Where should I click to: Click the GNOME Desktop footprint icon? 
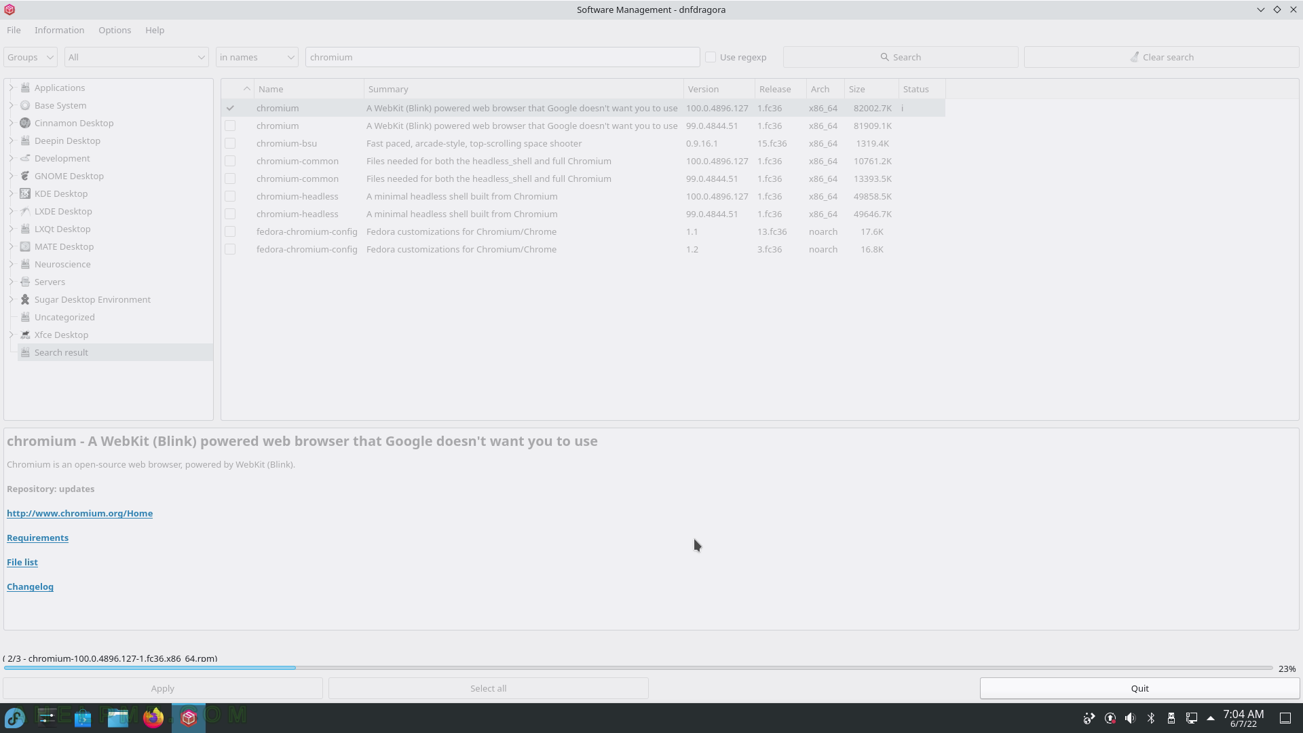click(x=25, y=176)
